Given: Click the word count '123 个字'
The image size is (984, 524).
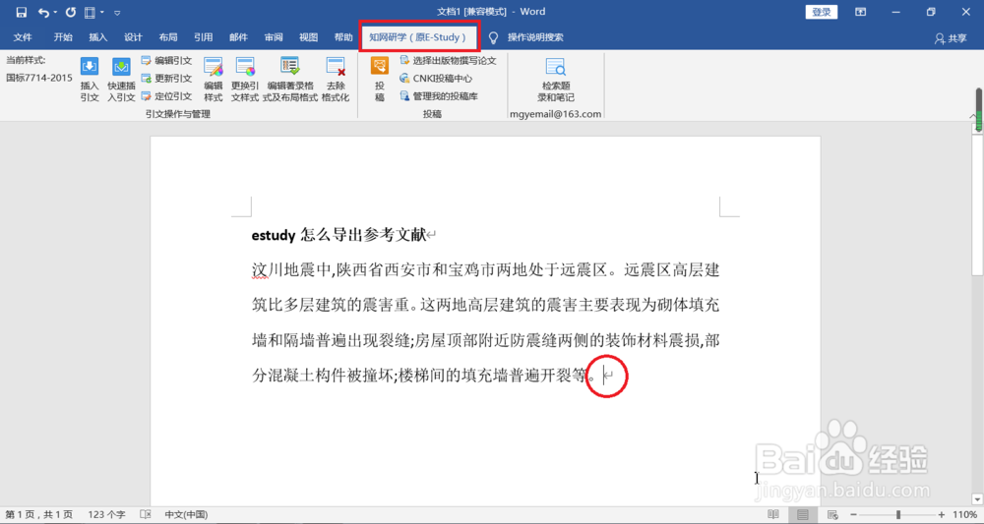Looking at the screenshot, I should pos(106,514).
